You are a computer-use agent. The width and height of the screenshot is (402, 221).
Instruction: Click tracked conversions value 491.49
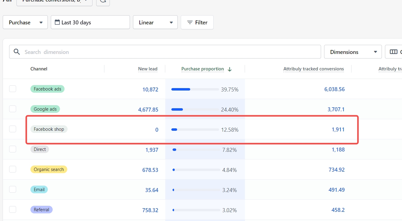(x=337, y=190)
